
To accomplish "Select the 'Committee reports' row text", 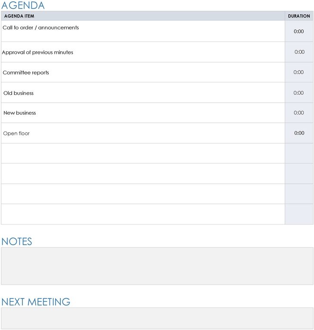I will (x=26, y=73).
